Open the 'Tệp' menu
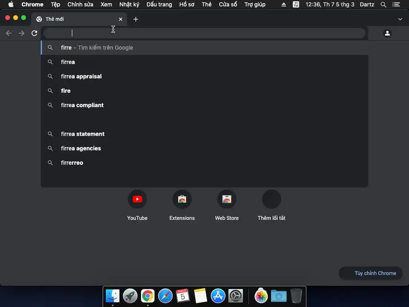The image size is (409, 307). pos(55,4)
